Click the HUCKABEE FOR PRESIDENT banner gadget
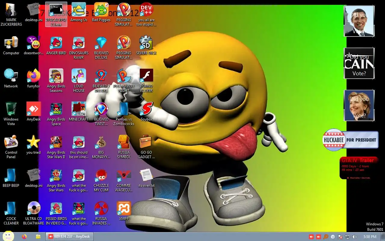385x241 pixels. tap(350, 140)
